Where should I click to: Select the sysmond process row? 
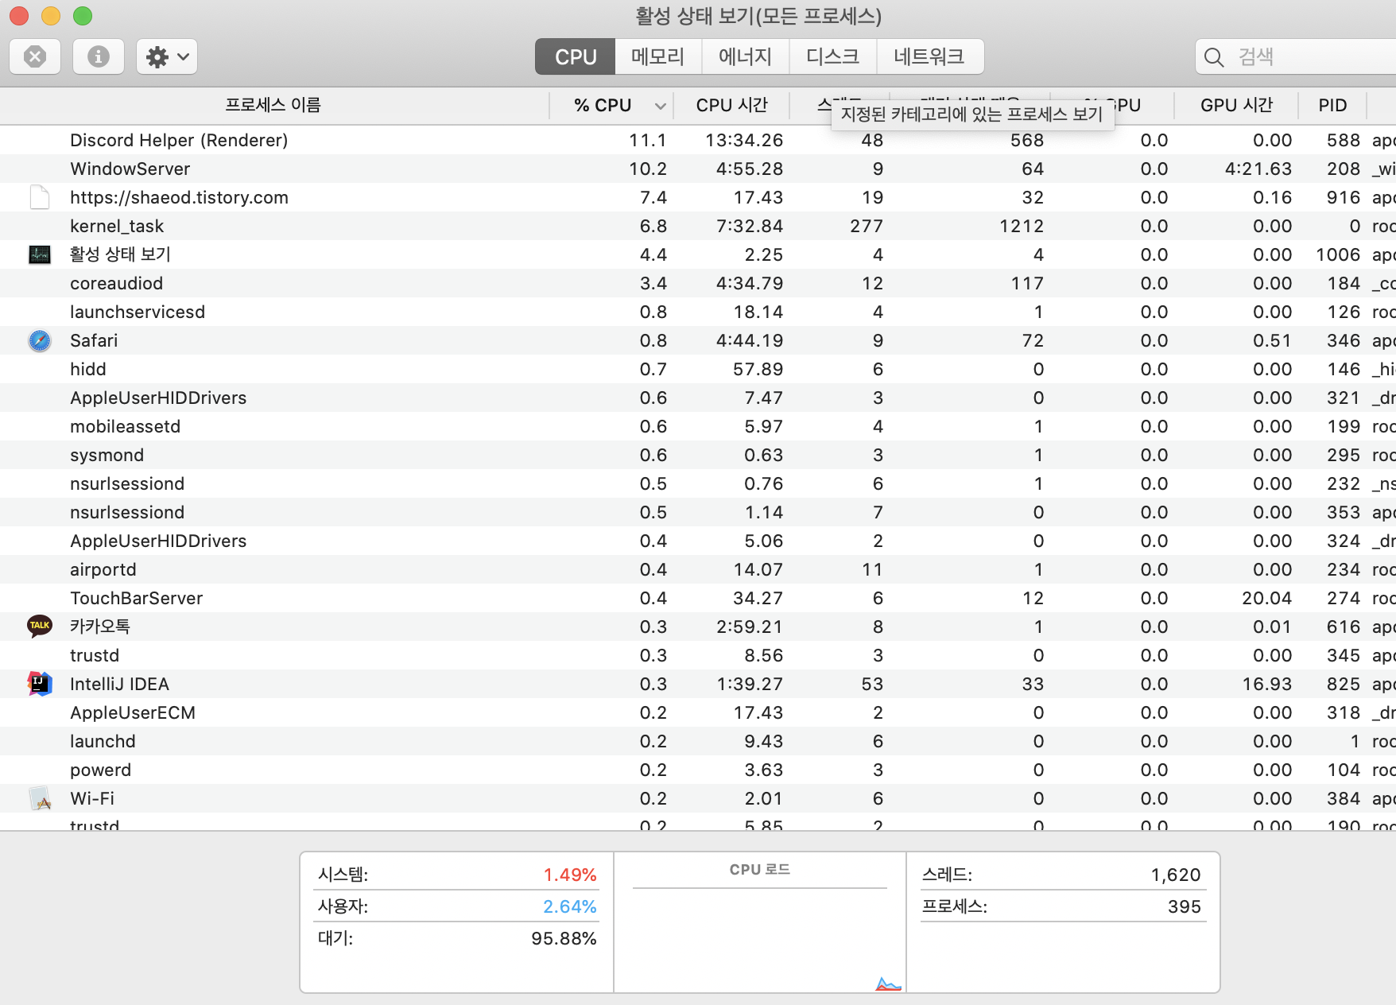tap(698, 455)
